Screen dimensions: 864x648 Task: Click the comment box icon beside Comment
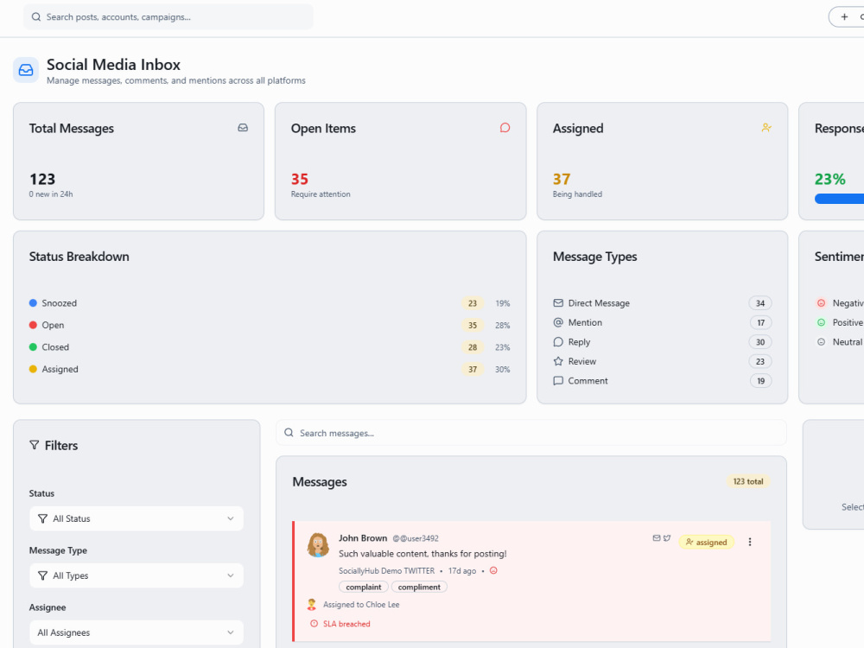click(x=558, y=381)
